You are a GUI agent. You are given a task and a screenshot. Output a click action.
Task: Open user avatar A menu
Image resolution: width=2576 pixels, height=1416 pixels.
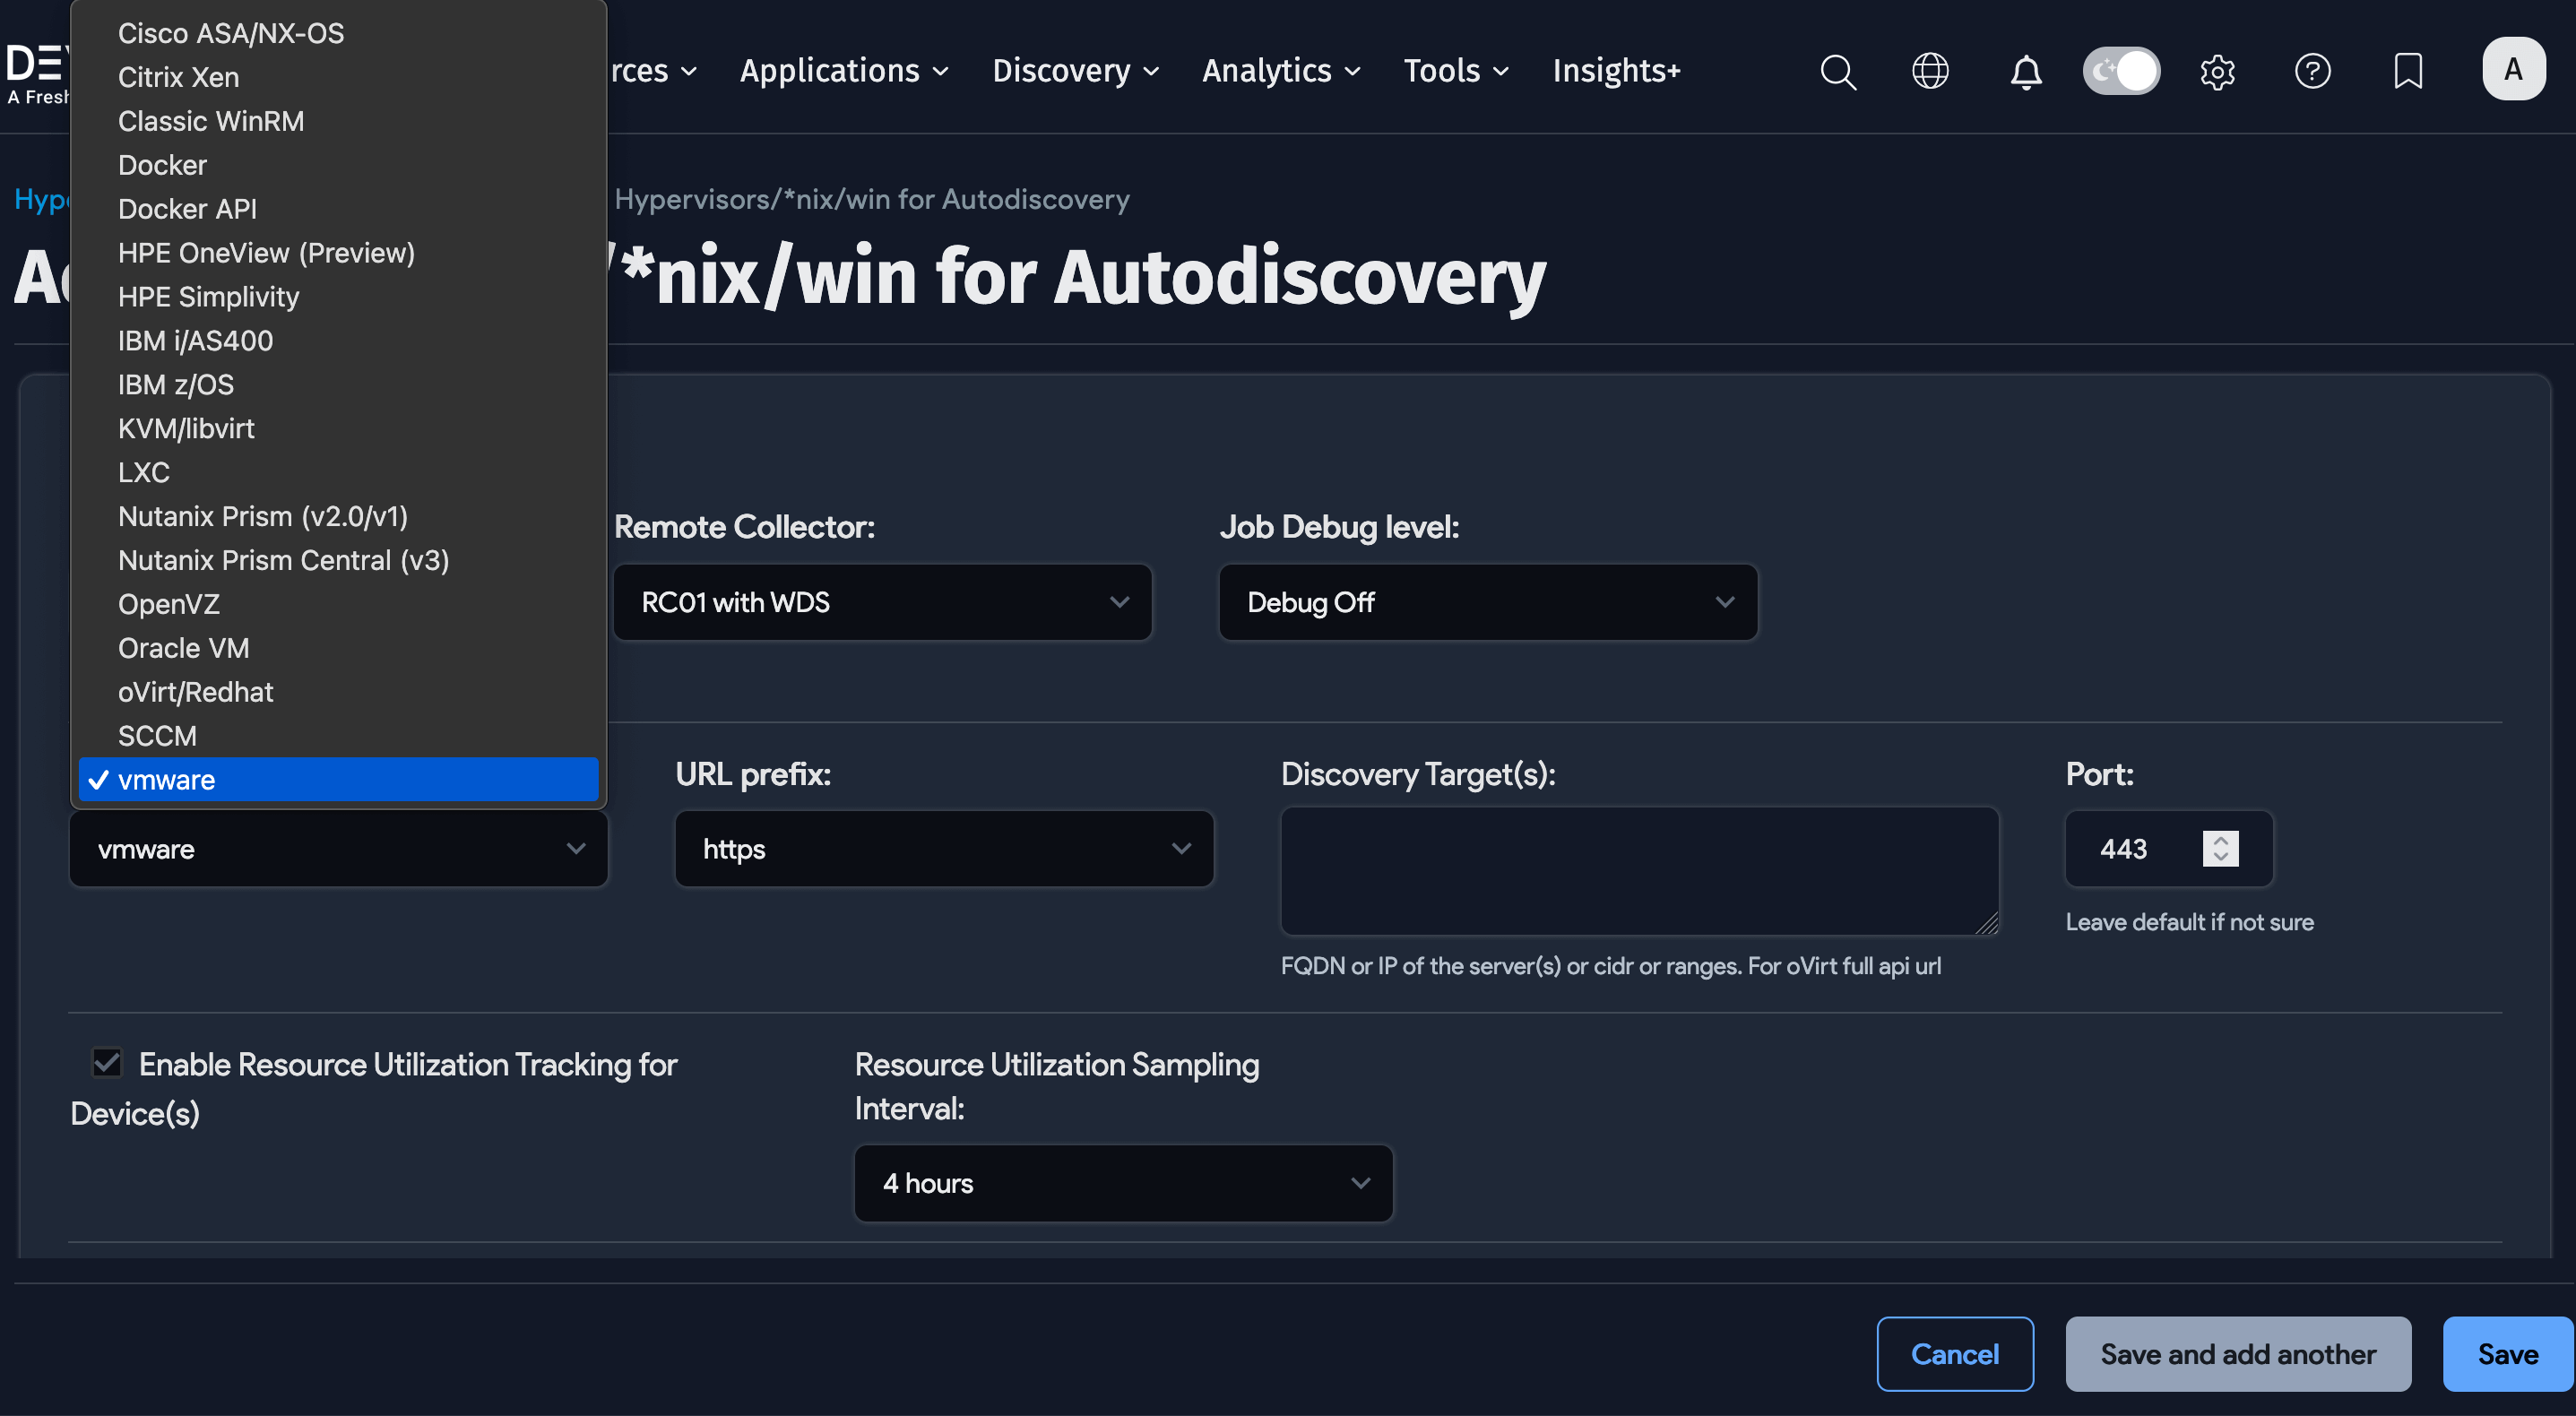[x=2513, y=69]
